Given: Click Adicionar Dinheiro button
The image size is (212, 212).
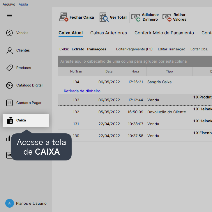Looking at the screenshot, I should tap(145, 17).
